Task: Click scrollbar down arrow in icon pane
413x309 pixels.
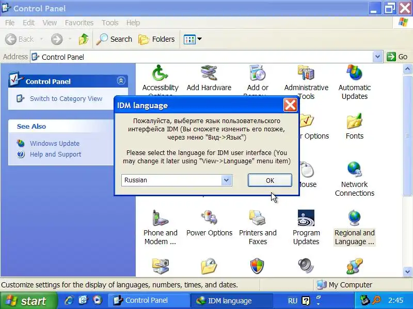Action: click(x=407, y=271)
